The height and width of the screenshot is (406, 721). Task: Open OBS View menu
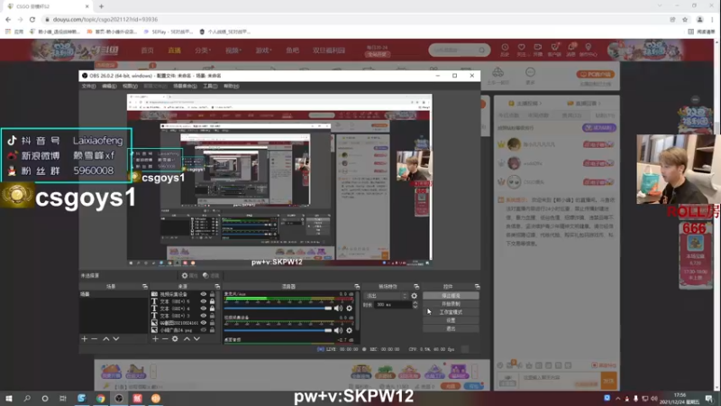tap(130, 86)
